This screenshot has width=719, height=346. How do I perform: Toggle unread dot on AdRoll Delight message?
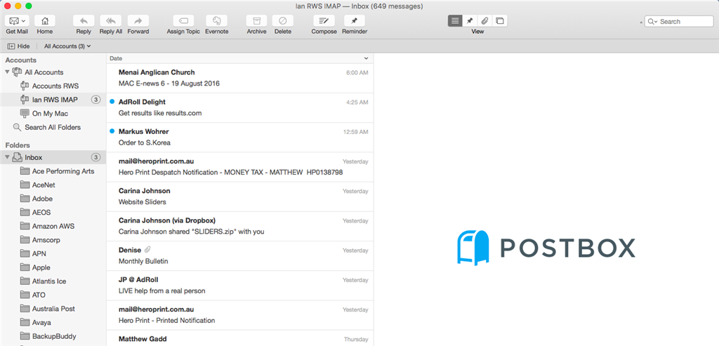(x=112, y=102)
